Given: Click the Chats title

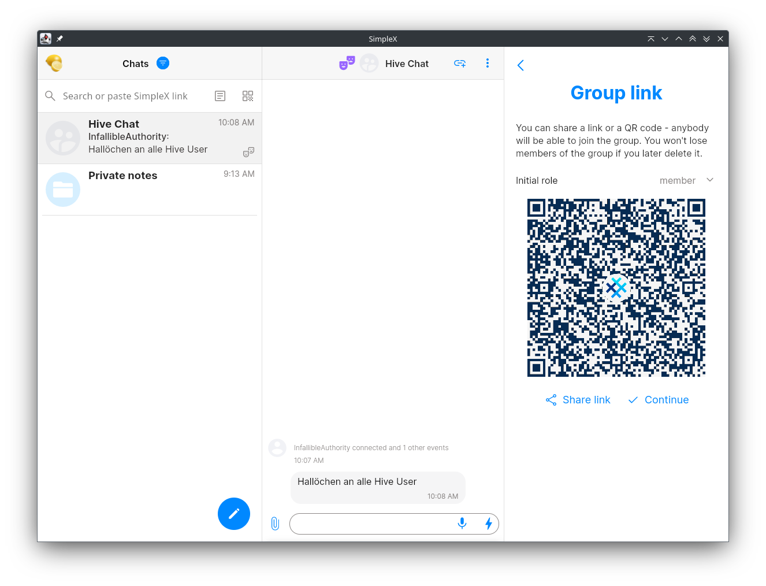Looking at the screenshot, I should pos(136,64).
